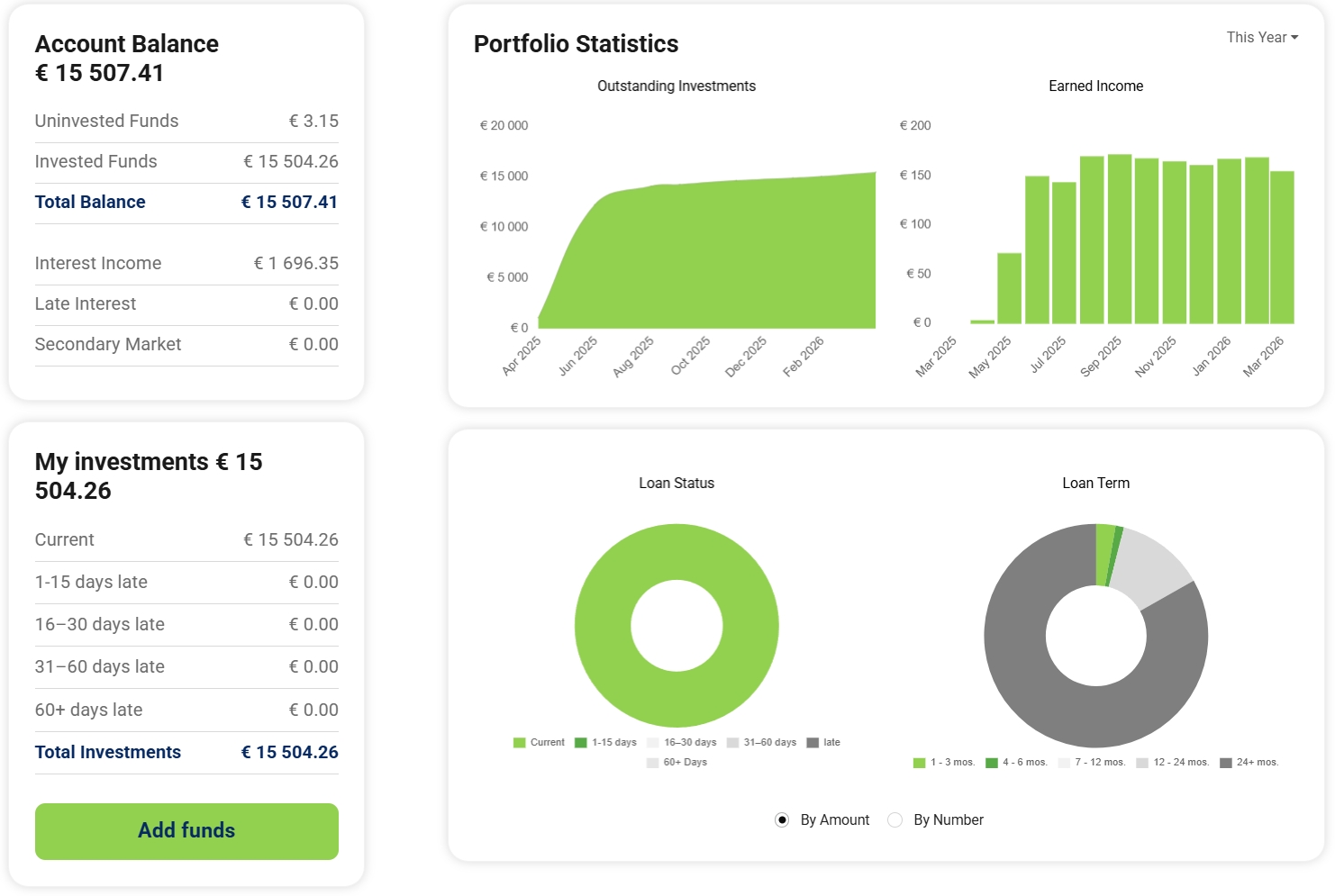Toggle the 1 - 3 mos. legend square
1335x896 pixels.
pos(919,763)
